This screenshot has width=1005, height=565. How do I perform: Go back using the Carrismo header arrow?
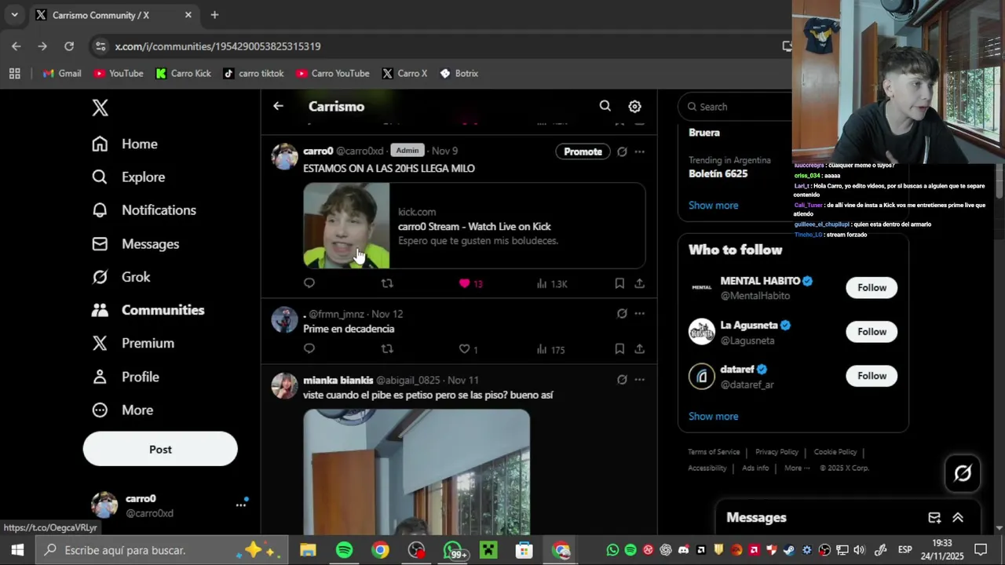(278, 106)
